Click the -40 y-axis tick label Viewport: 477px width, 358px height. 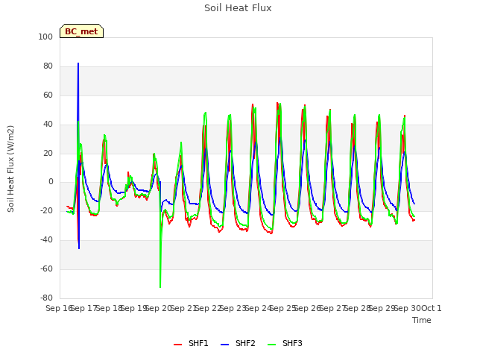pos(46,240)
